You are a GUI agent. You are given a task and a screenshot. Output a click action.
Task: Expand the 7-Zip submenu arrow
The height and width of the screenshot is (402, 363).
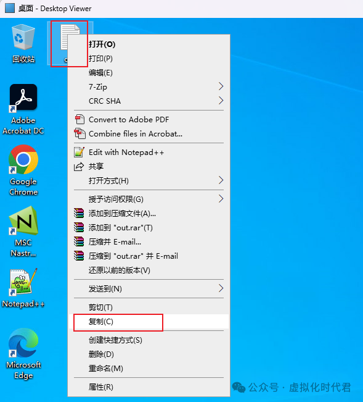tap(221, 86)
